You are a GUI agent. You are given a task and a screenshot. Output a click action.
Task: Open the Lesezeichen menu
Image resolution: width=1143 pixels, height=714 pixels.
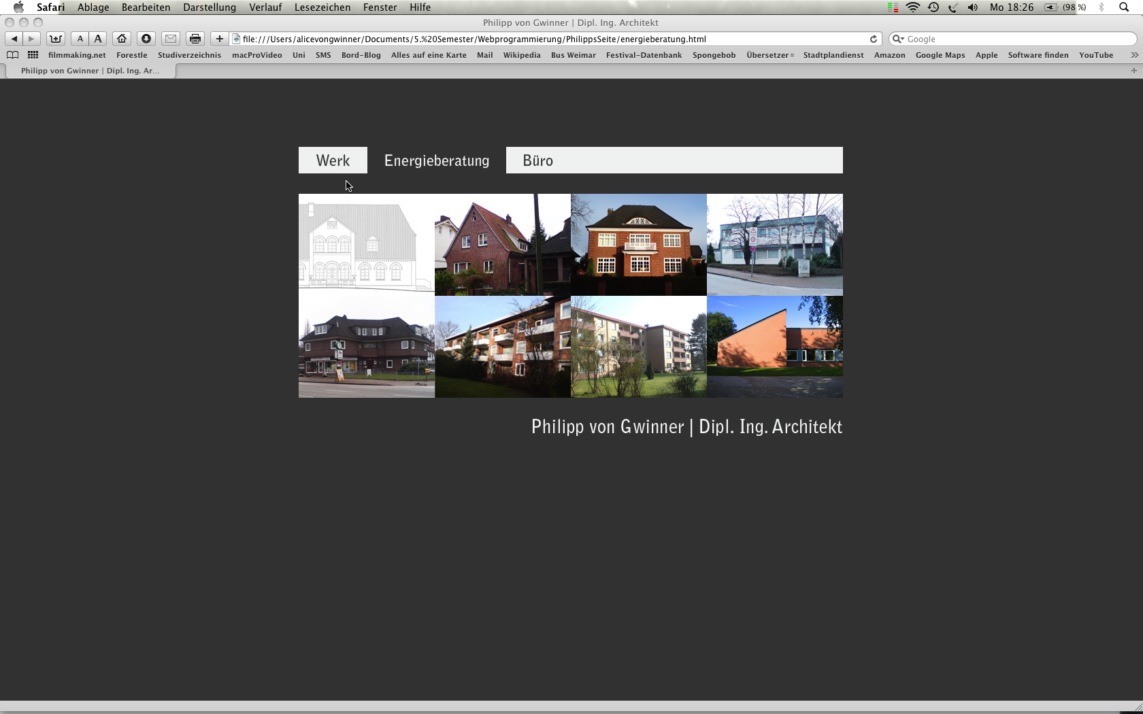pos(322,7)
